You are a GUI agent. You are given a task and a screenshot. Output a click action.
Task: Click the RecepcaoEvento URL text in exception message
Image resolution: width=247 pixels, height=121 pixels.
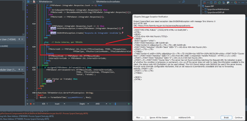point(164,26)
